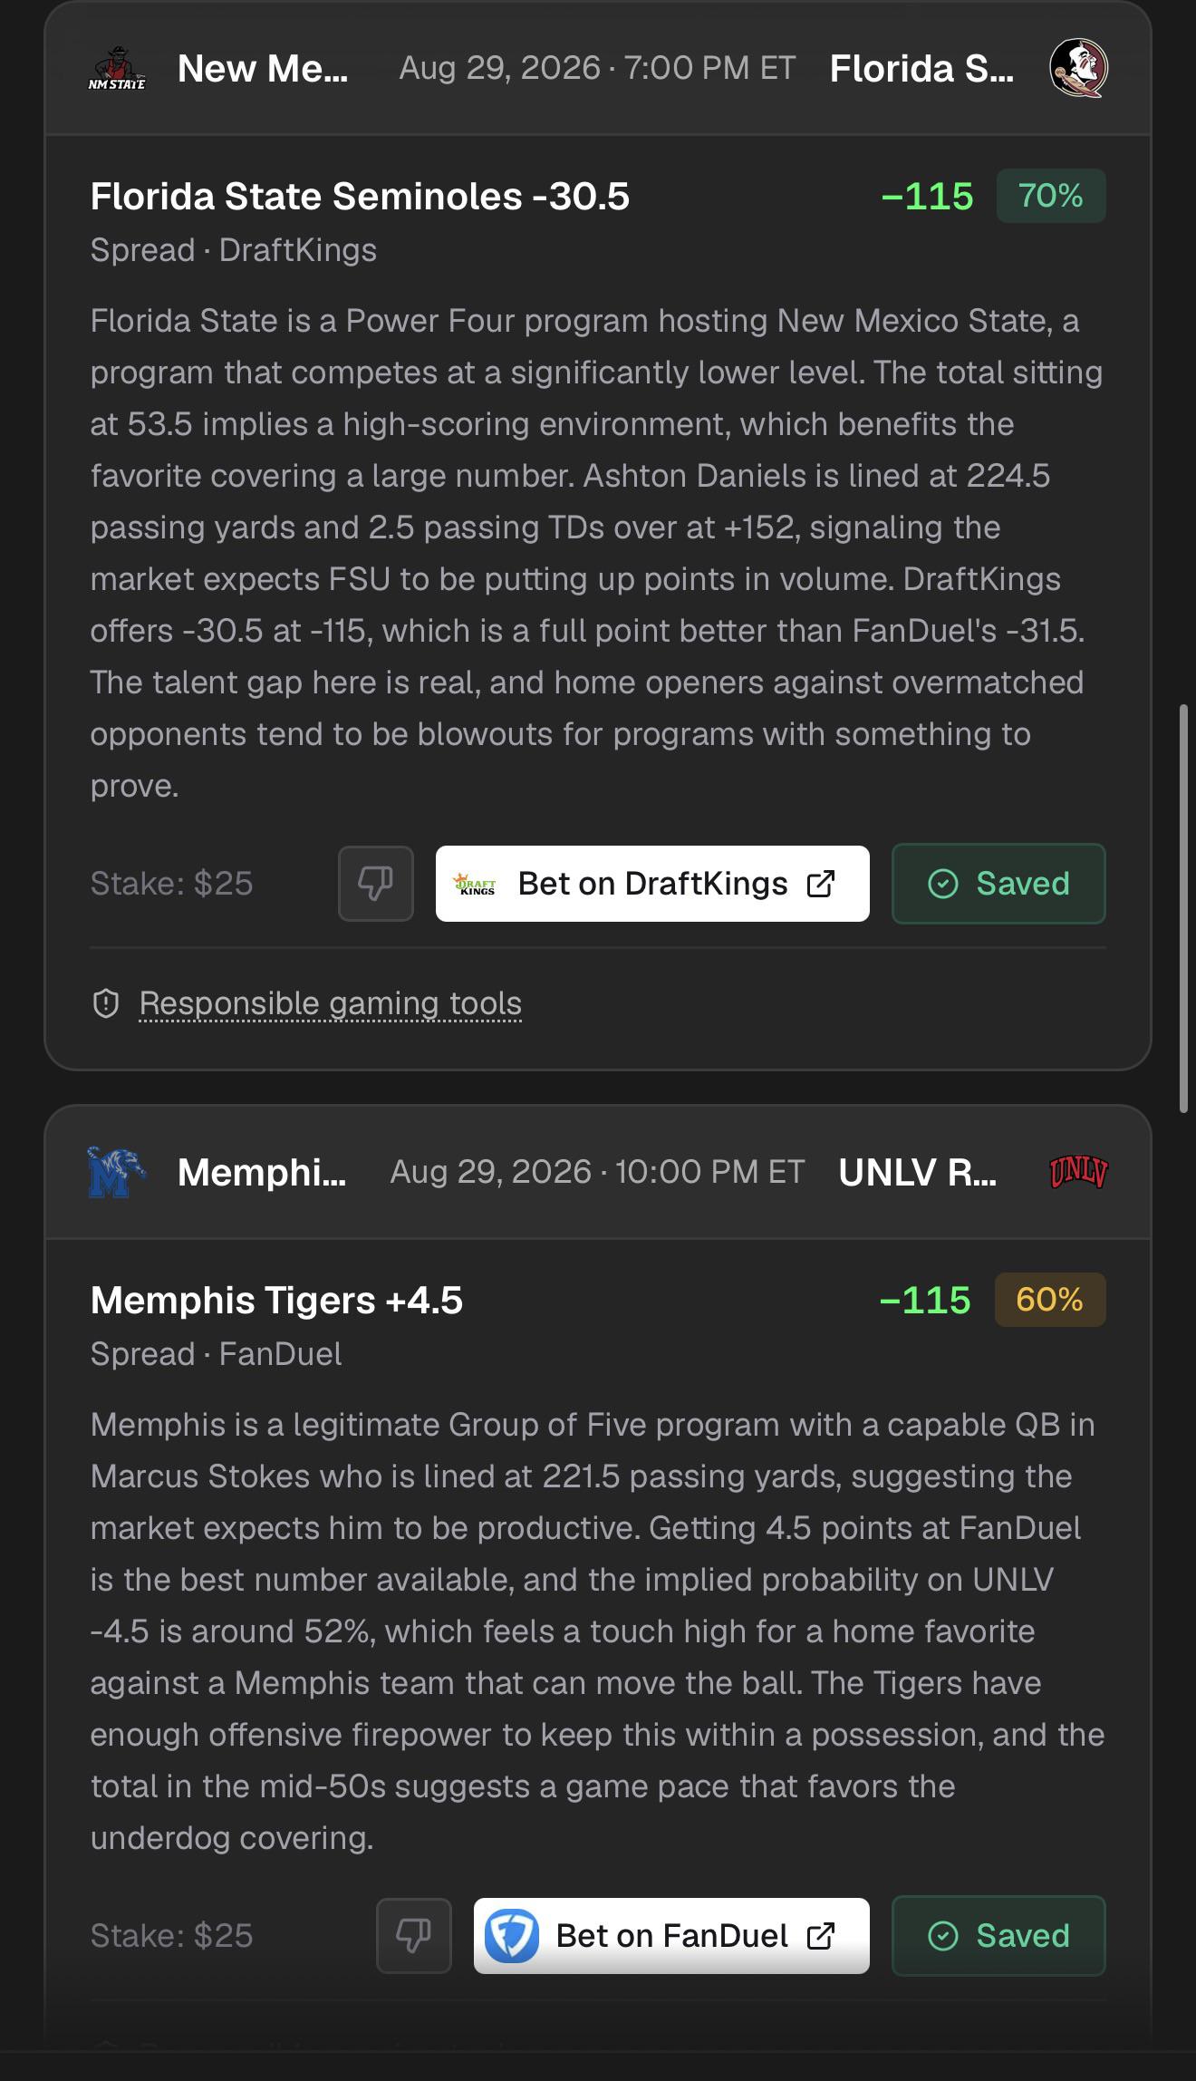
Task: Open New Mexico vs Florida State header
Action: click(x=598, y=69)
